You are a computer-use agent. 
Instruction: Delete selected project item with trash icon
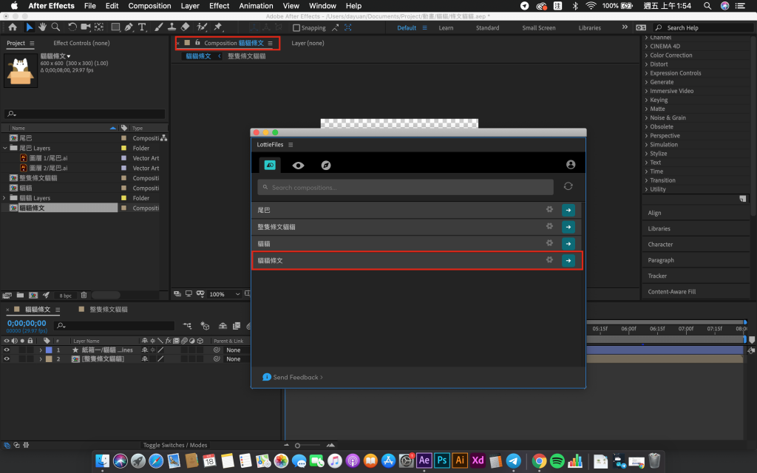pos(84,295)
